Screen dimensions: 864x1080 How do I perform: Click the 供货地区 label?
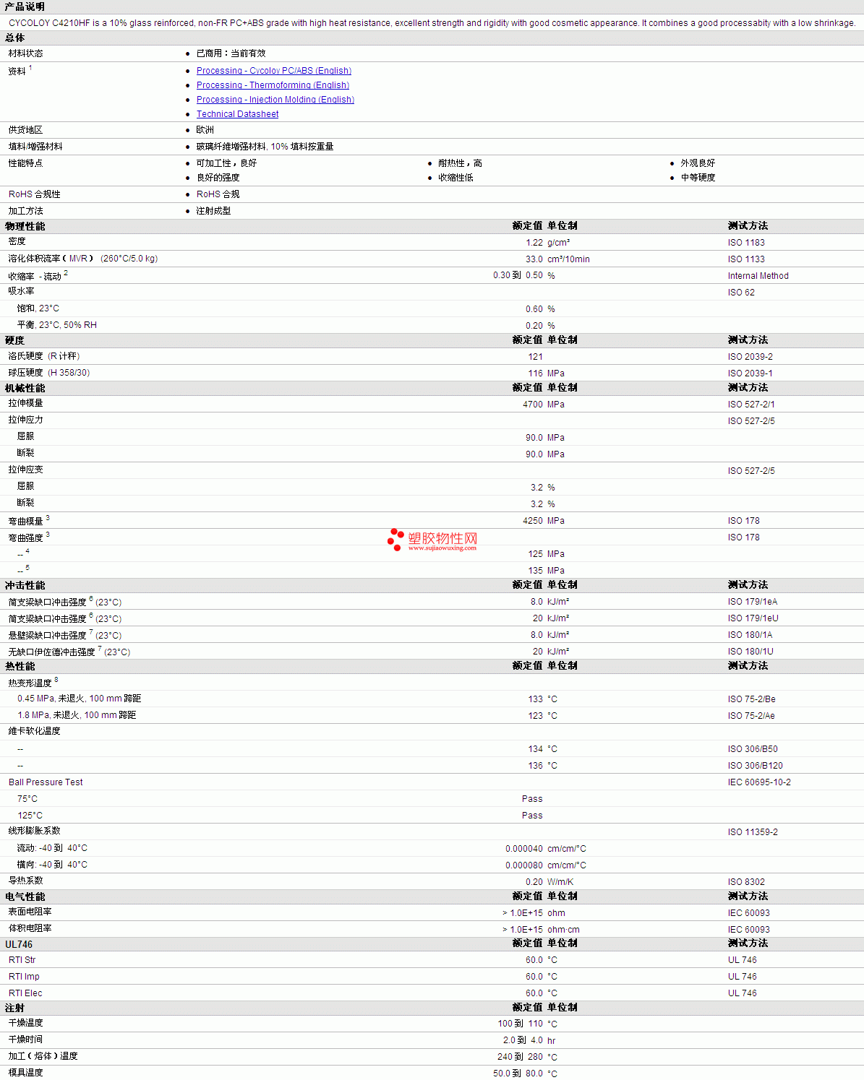pyautogui.click(x=25, y=130)
